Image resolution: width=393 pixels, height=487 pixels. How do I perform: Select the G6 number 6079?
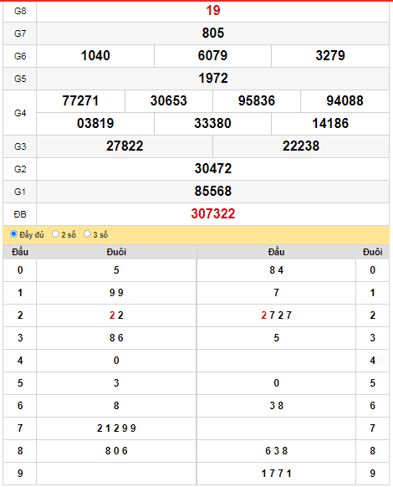(212, 55)
